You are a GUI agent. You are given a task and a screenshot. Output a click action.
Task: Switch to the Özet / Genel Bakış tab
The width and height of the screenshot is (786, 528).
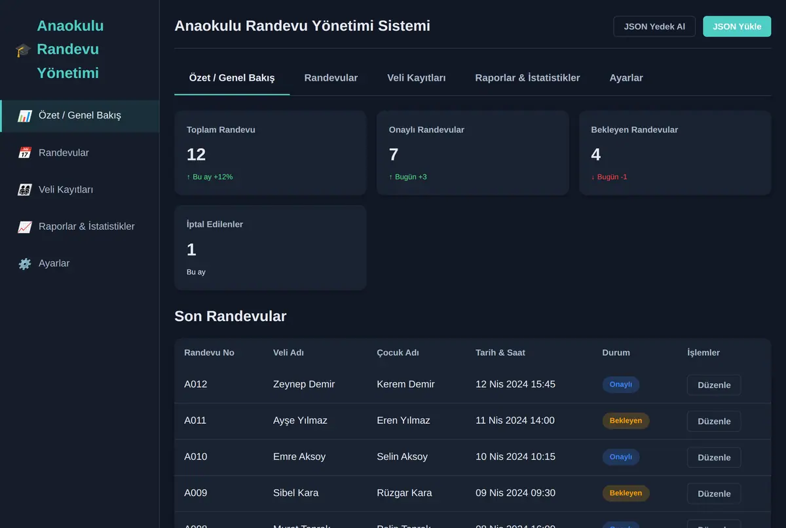tap(232, 78)
